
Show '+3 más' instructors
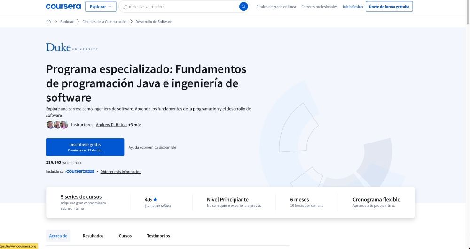tap(135, 125)
